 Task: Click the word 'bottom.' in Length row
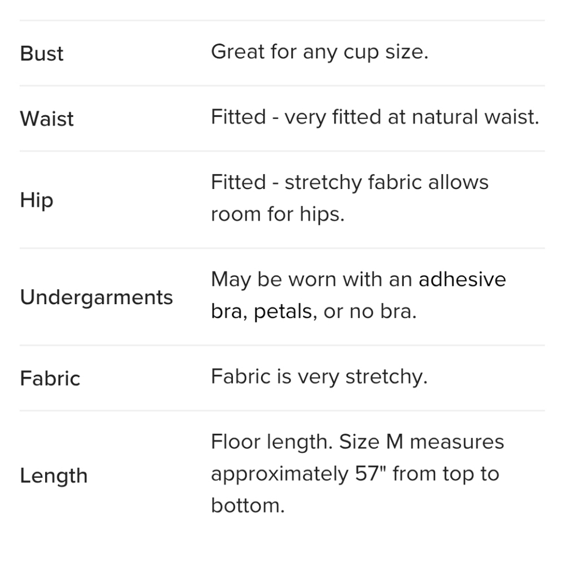point(248,505)
